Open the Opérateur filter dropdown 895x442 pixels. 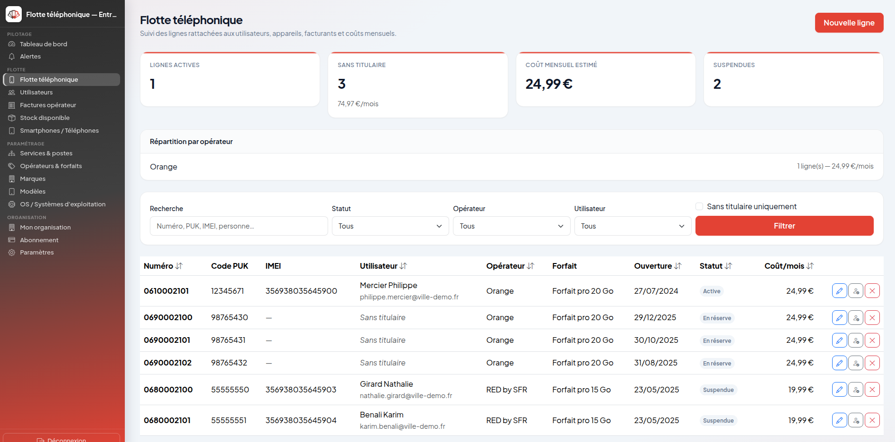[x=512, y=226]
